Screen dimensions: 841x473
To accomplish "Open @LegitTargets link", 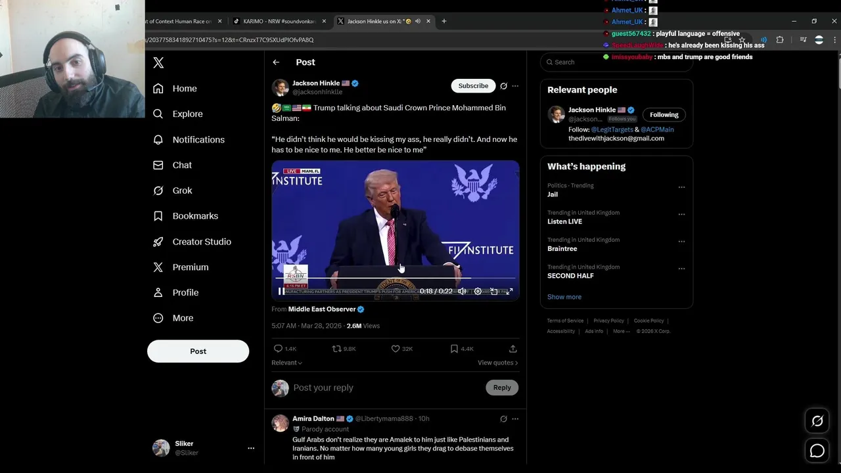I will coord(612,130).
